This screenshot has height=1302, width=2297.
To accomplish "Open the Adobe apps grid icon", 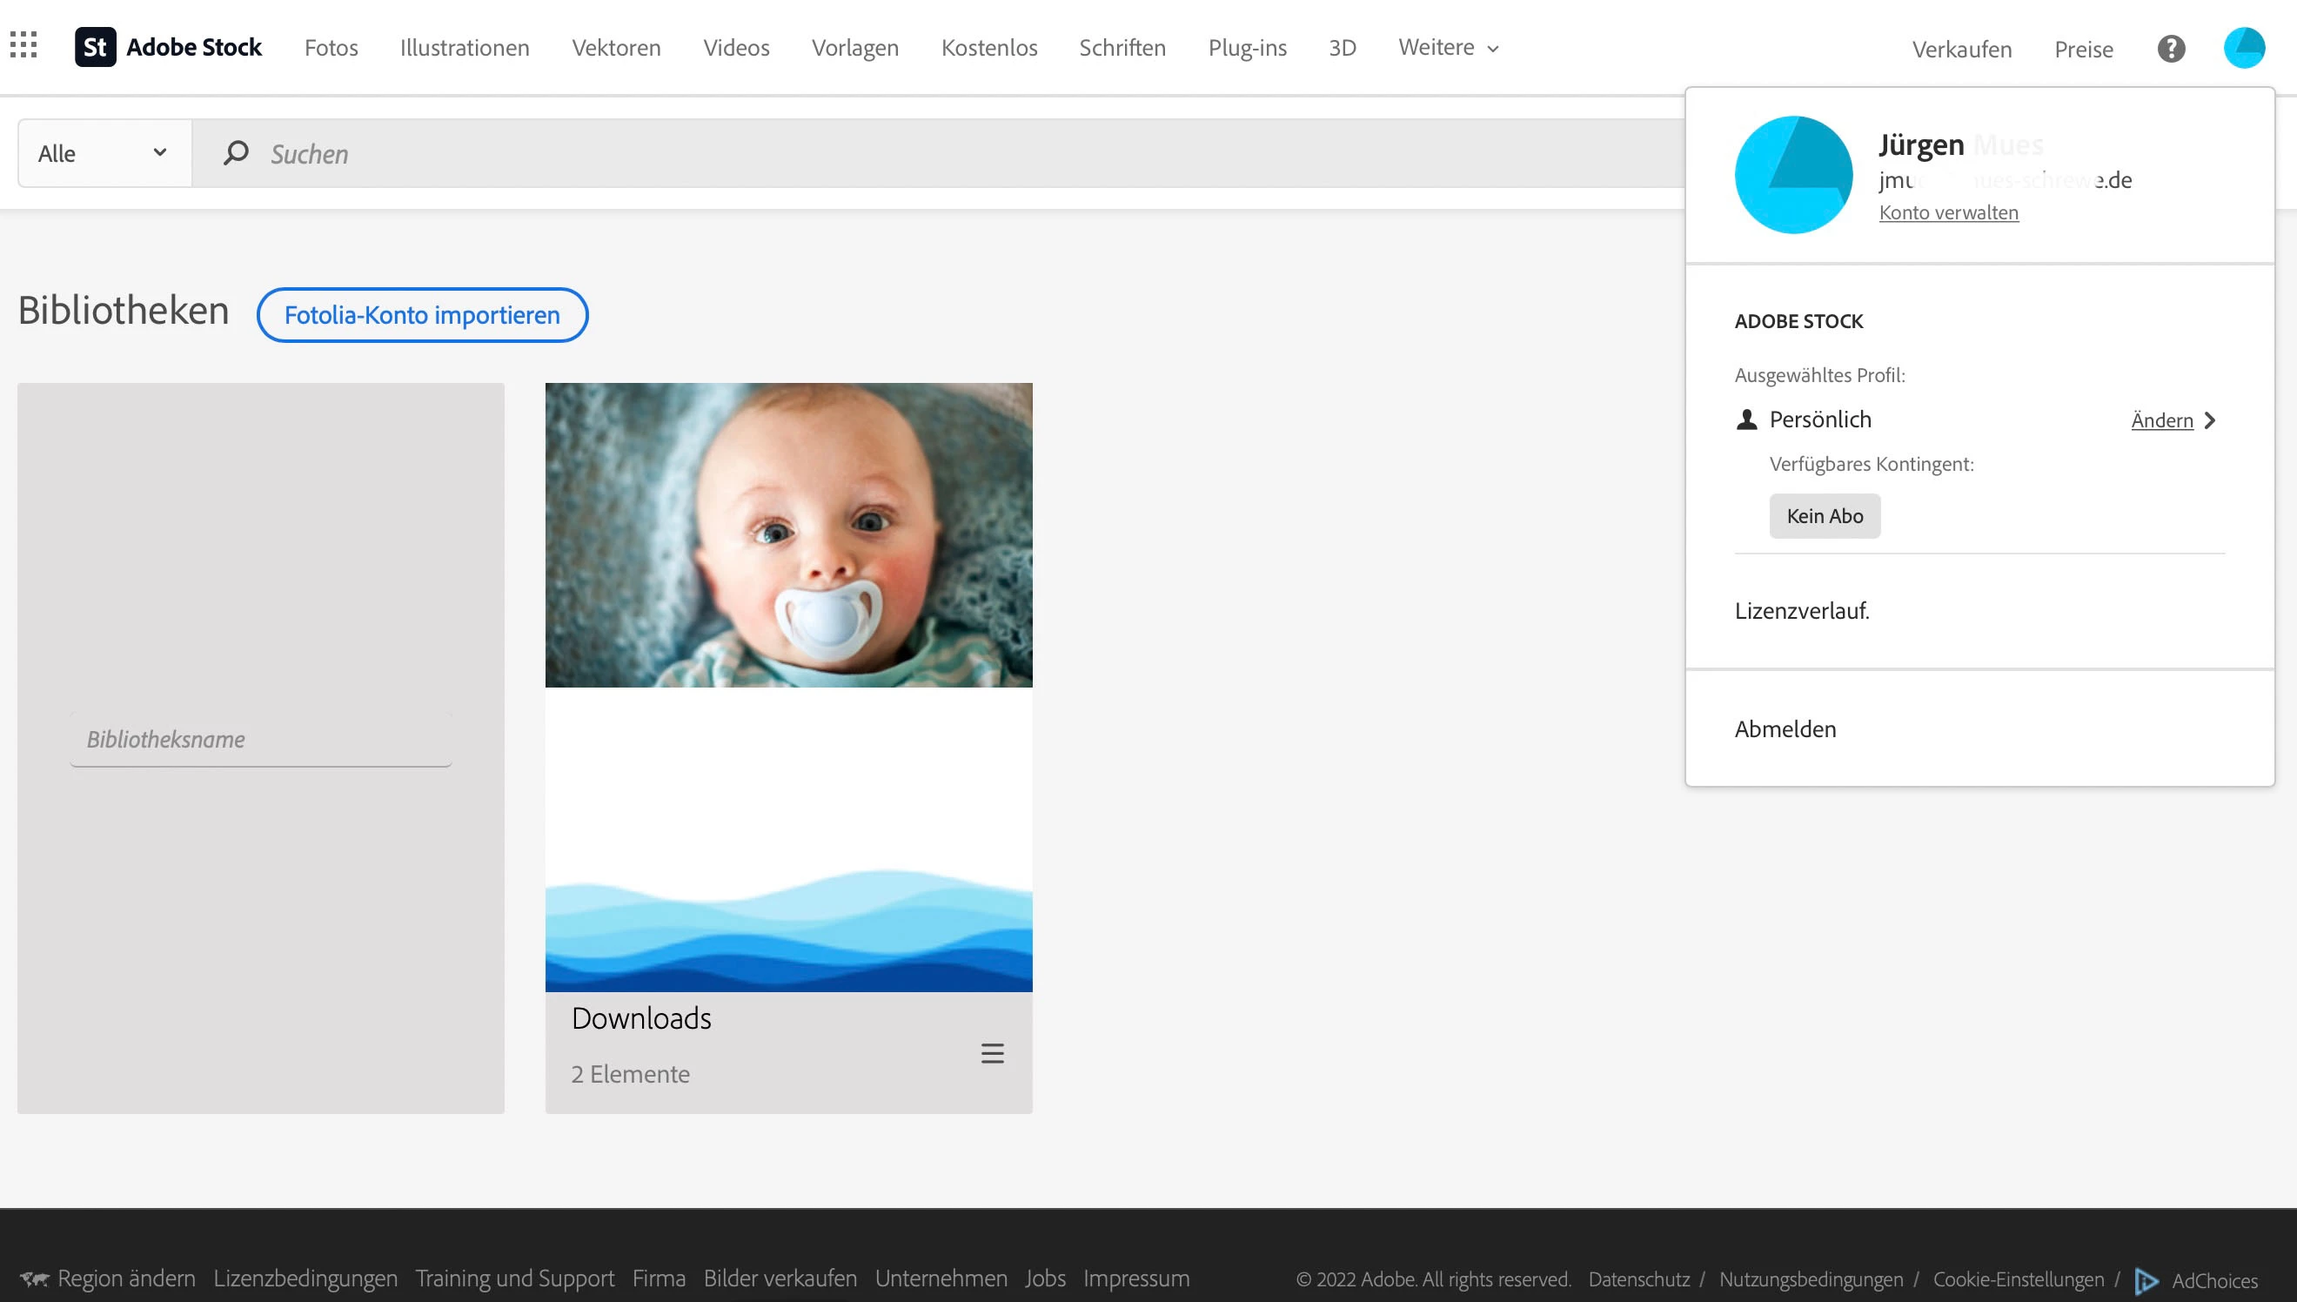I will tap(23, 44).
